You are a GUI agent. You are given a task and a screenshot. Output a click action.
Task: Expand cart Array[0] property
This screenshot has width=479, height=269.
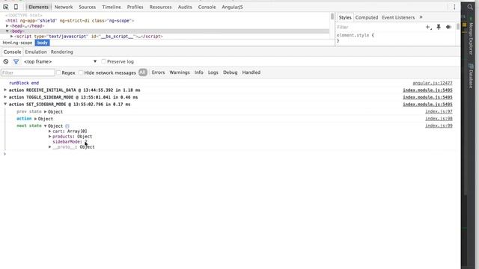[50, 132]
